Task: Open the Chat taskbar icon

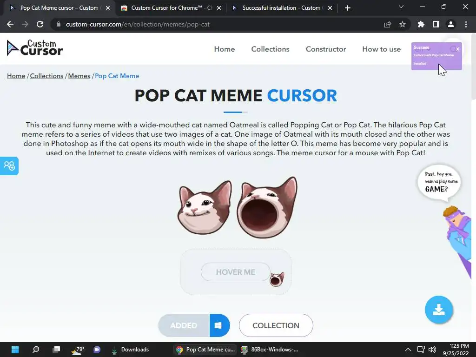Action: coord(97,350)
